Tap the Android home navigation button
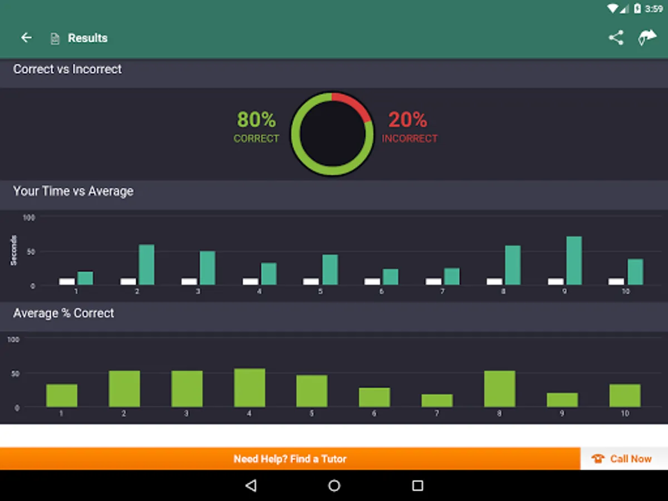Screen dimensions: 668x501 [334, 485]
